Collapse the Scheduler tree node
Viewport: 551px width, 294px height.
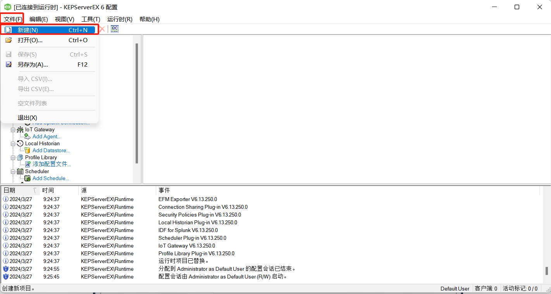[x=13, y=172]
